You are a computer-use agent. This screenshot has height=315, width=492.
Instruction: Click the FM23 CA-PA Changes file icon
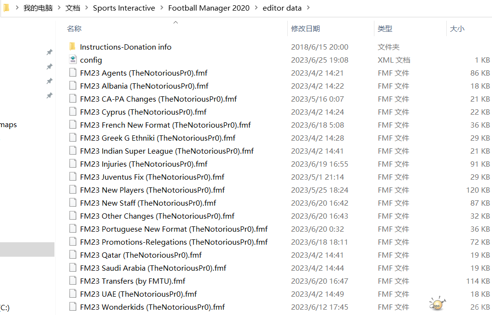tap(73, 99)
